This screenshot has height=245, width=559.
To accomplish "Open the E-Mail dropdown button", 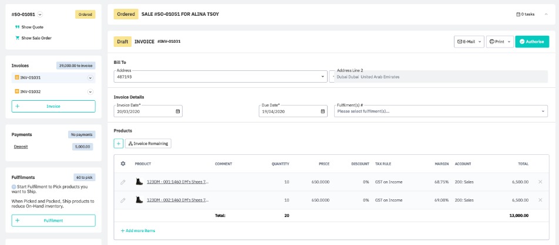I will [x=469, y=42].
